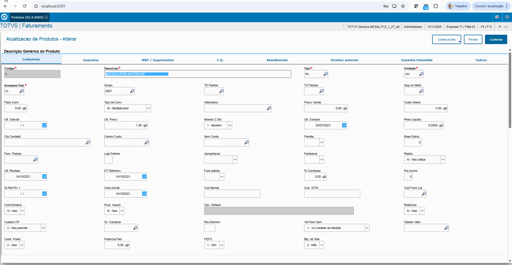Image resolution: width=512 pixels, height=265 pixels.
Task: Open the Ult. Preco calculator icon
Action: (145, 125)
